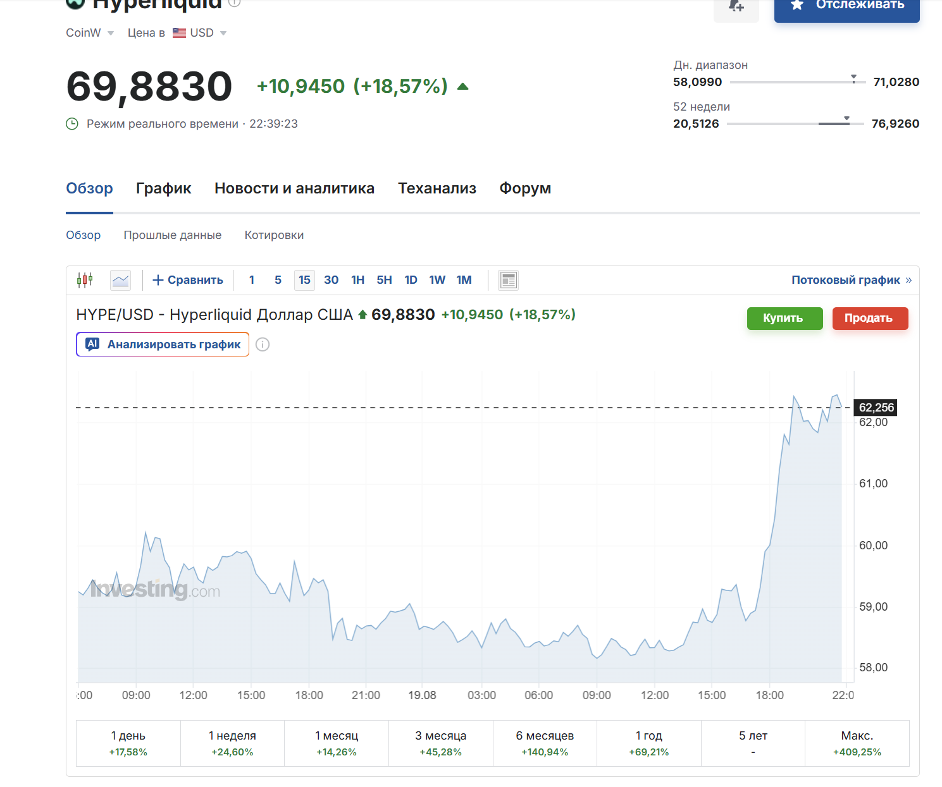
Task: Open the CoinW exchange dropdown
Action: point(90,33)
